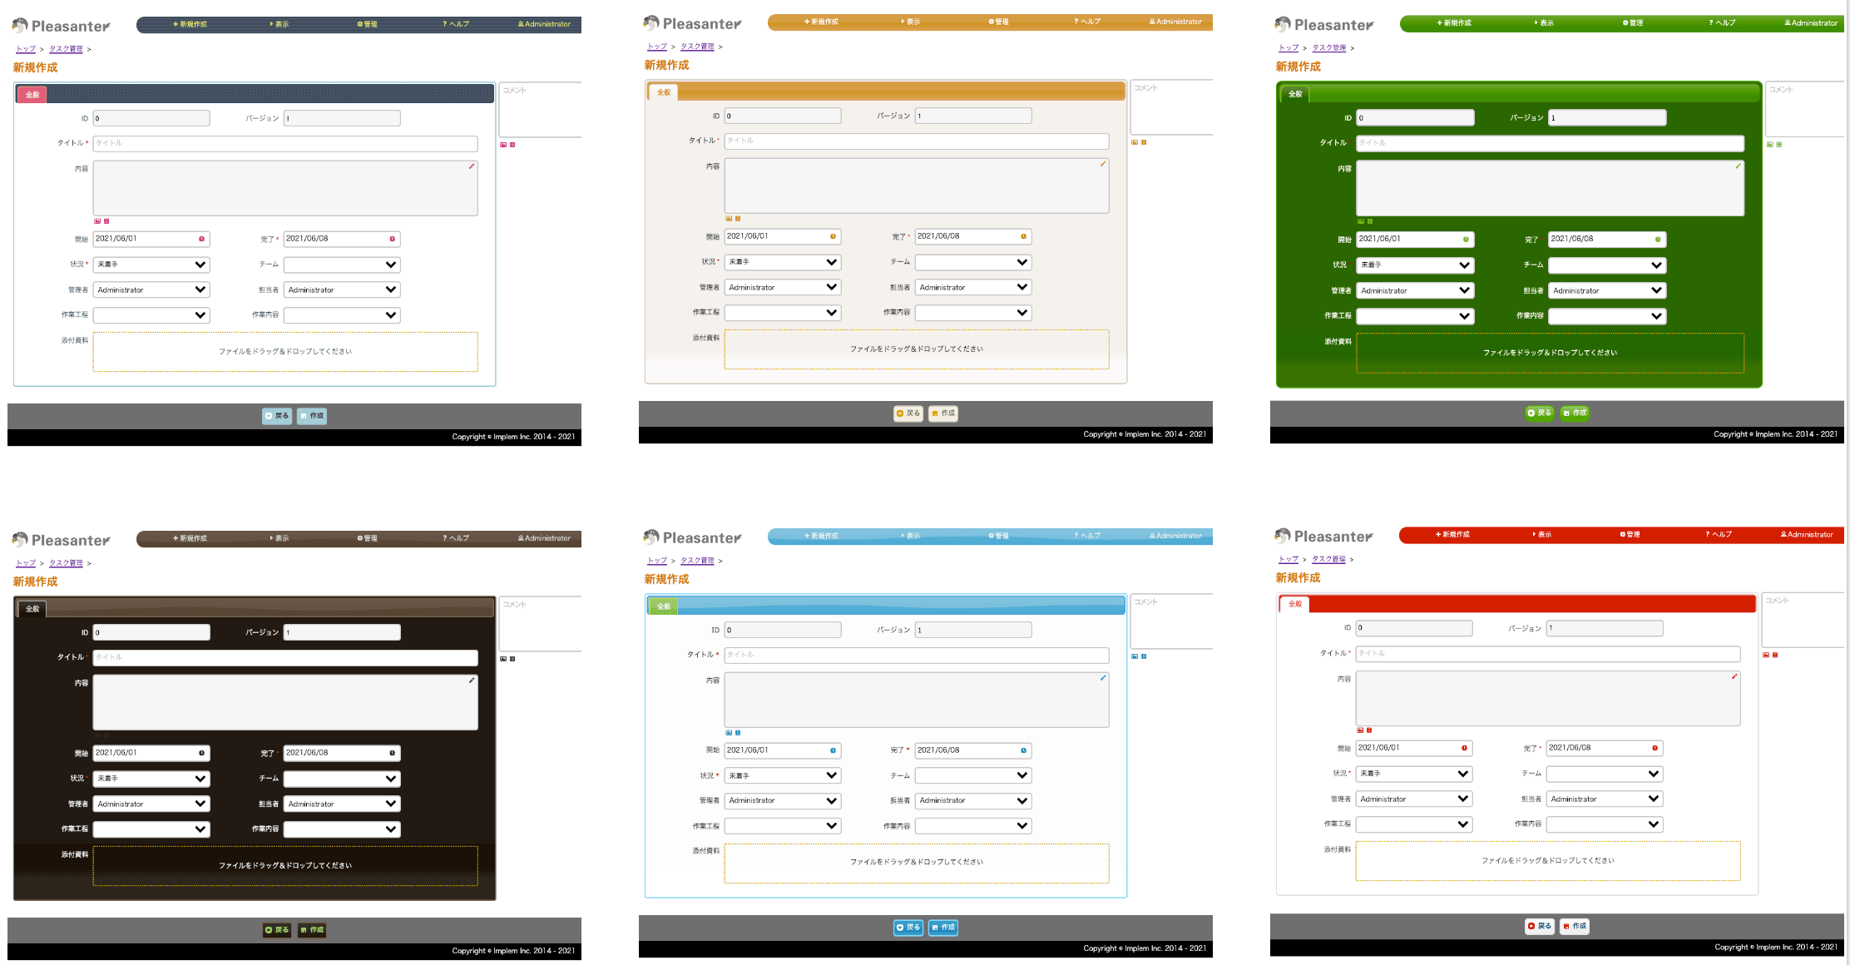
Task: Expand 担当者 dropdown in orange theme form
Action: pyautogui.click(x=973, y=287)
